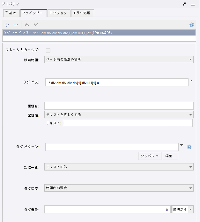Select the ファインダー tab

pos(33,13)
